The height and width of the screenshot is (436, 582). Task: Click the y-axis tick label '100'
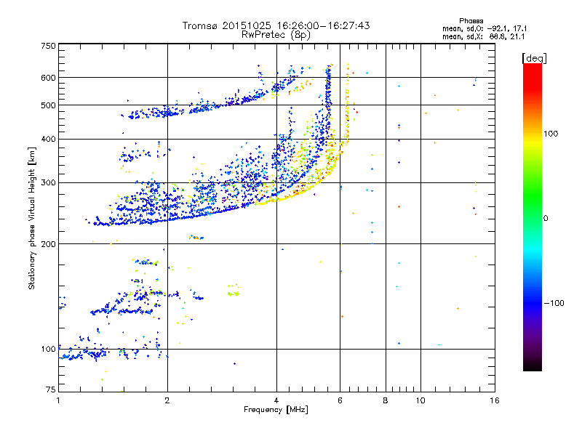click(49, 350)
